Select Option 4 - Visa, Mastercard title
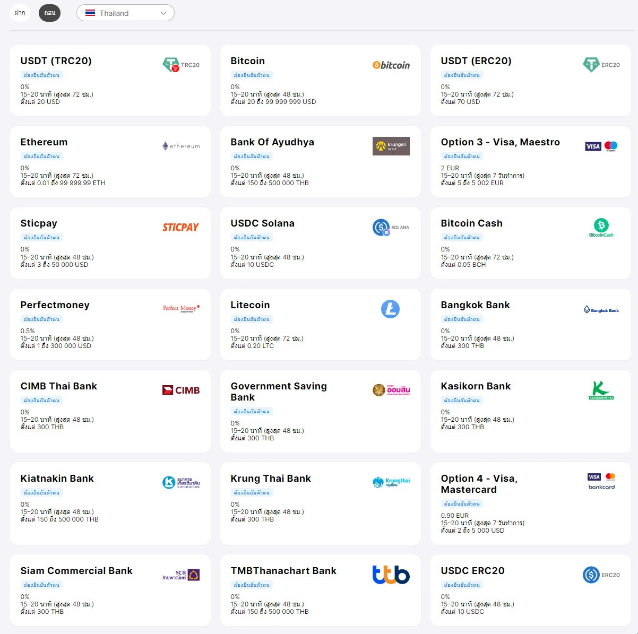The height and width of the screenshot is (634, 638). tap(479, 484)
